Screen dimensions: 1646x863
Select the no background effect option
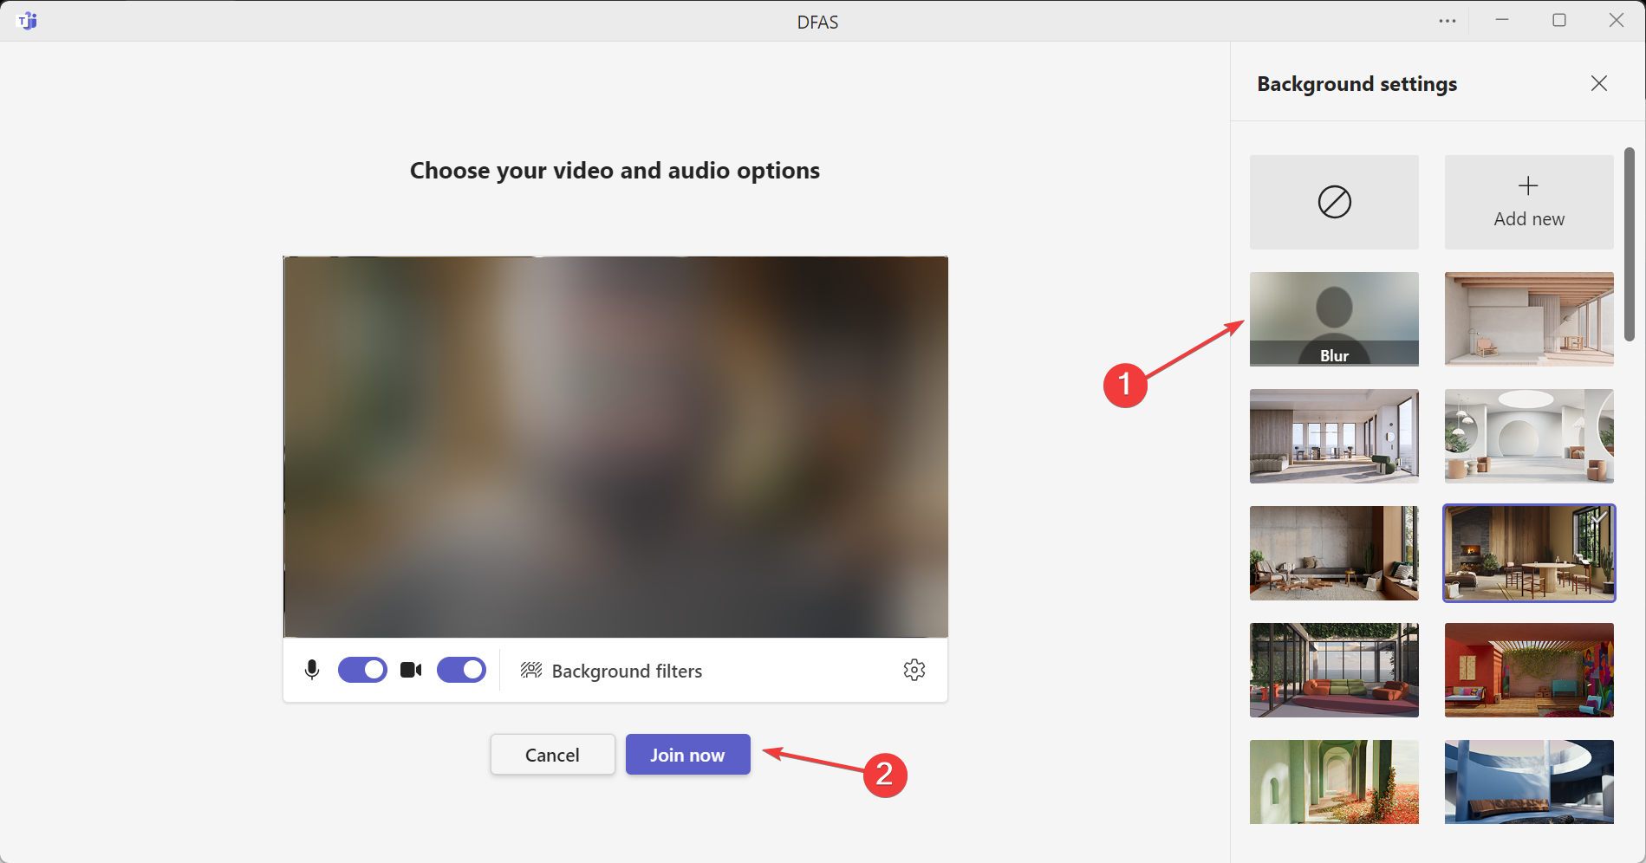(x=1334, y=202)
